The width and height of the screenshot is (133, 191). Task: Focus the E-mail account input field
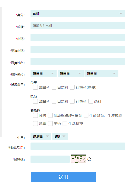pos(78,26)
